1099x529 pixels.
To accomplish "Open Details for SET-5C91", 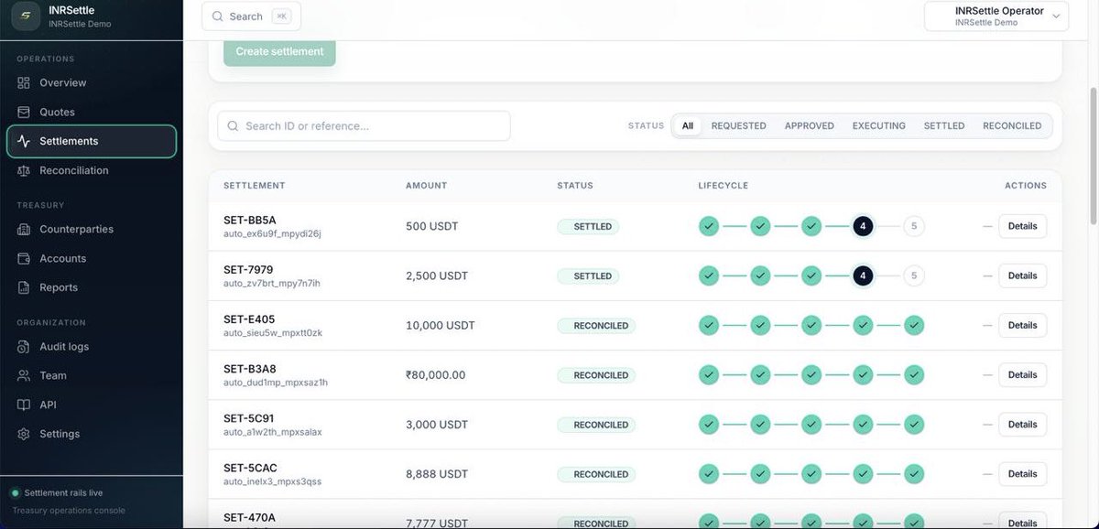I will pyautogui.click(x=1022, y=424).
